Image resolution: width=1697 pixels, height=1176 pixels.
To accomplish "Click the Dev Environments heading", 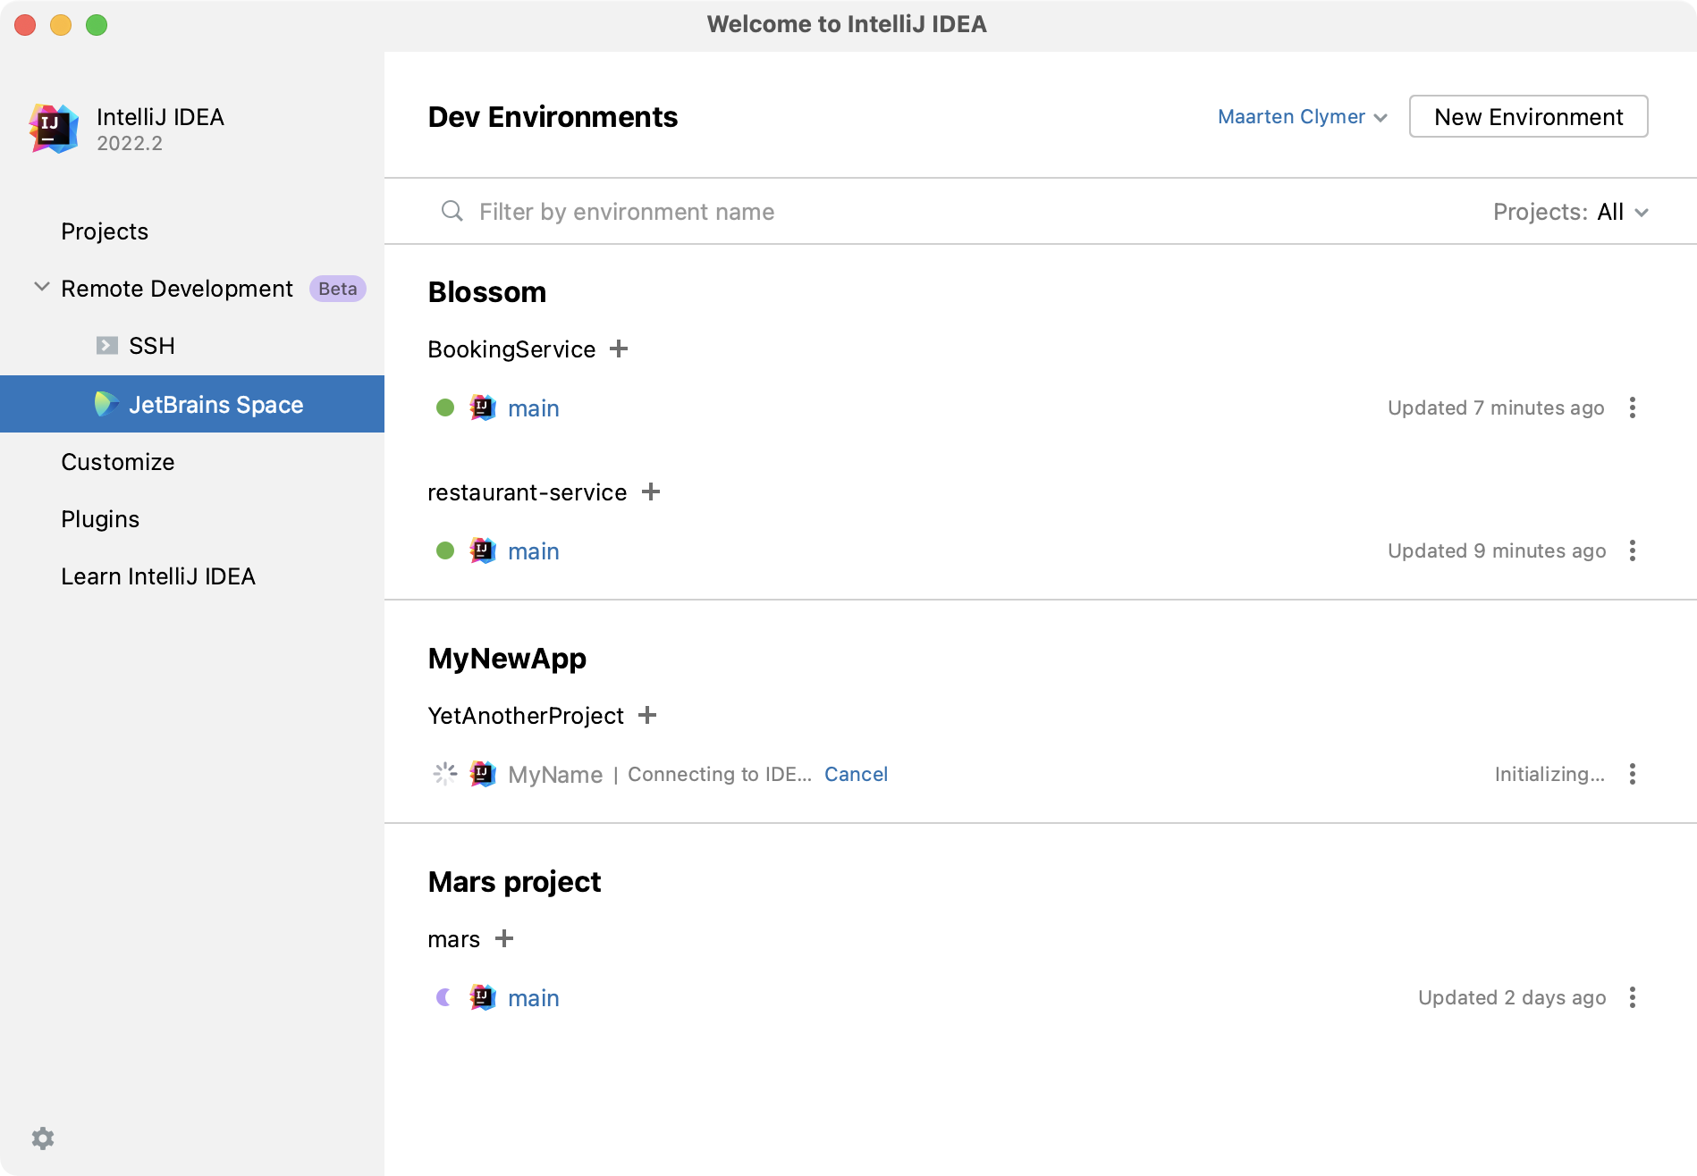I will (553, 117).
